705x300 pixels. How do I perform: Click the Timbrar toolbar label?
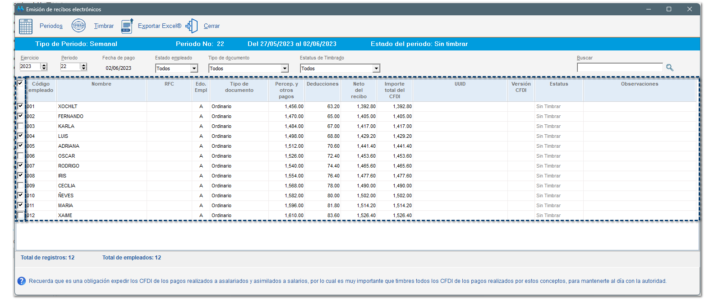coord(104,26)
